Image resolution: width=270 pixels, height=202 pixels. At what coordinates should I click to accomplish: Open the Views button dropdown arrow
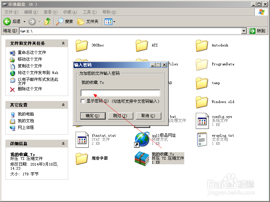point(114,22)
